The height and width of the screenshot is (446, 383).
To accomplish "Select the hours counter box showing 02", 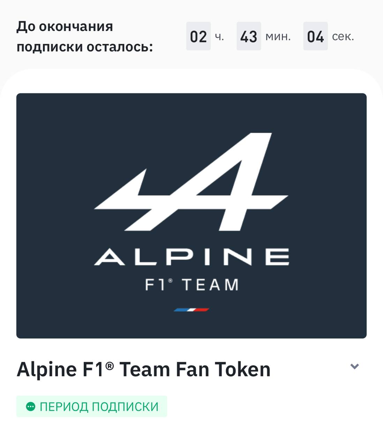I will click(198, 36).
